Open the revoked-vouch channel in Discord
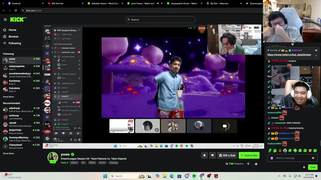This screenshot has height=180, width=321. tap(66, 48)
